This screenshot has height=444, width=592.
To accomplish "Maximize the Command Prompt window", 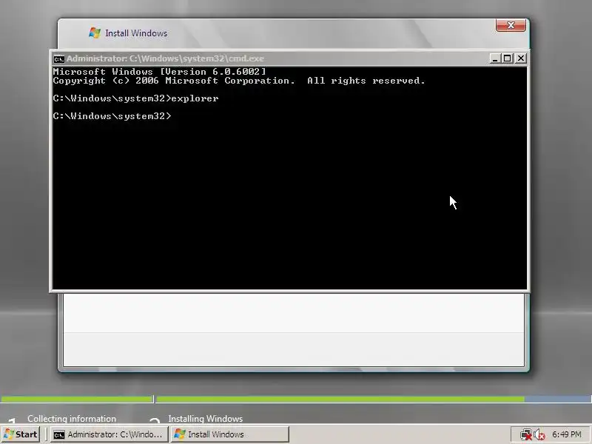I will [508, 58].
